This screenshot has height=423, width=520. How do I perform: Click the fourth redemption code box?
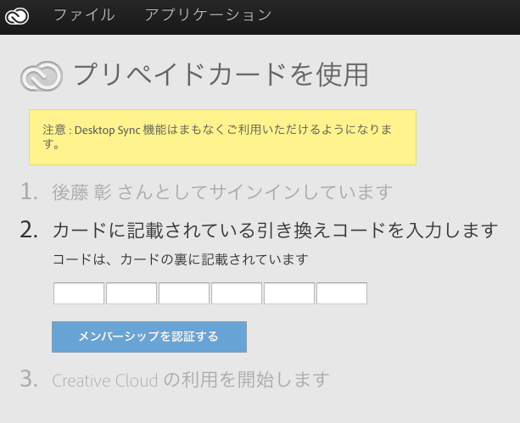point(237,293)
